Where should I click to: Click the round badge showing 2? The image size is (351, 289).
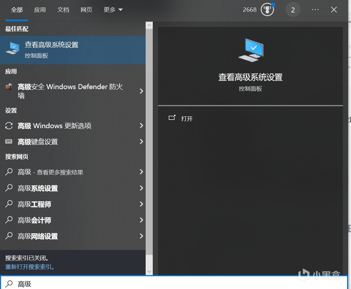tap(293, 10)
